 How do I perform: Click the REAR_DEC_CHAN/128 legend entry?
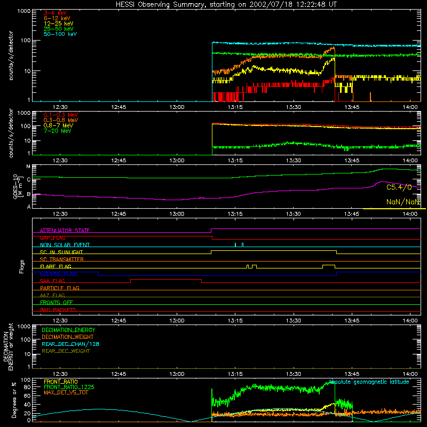(x=70, y=344)
